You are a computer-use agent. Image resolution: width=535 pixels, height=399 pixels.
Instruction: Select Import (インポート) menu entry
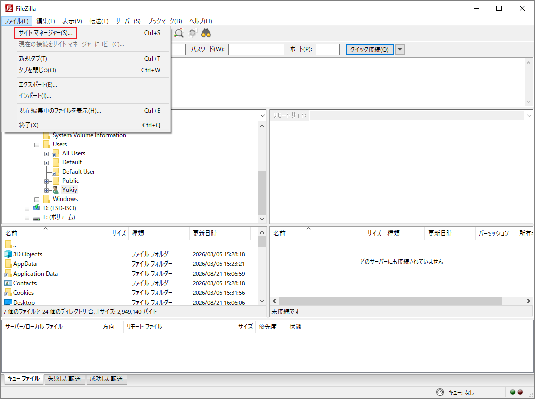click(86, 96)
